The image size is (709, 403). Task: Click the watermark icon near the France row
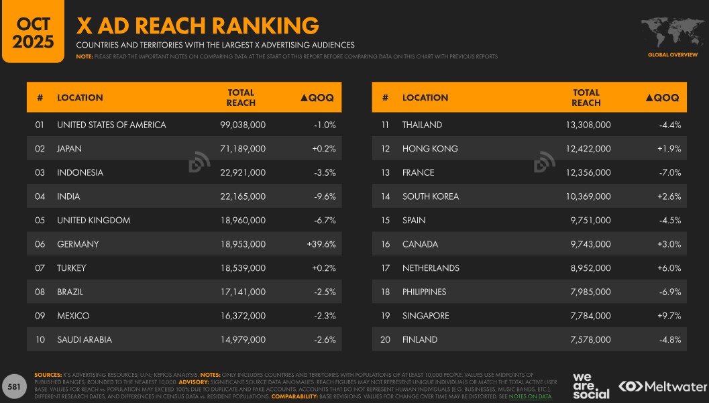[544, 162]
